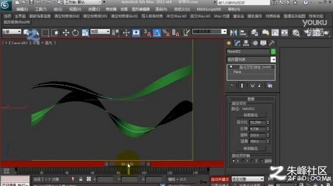Screen dimensions: 333x186
Task: Toggle the Angle Snap icon
Action: [x=157, y=33]
